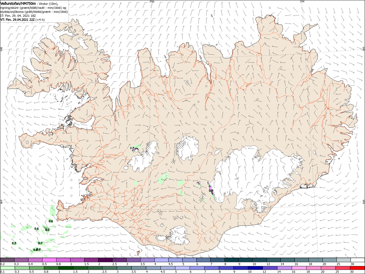Click the '(+4 h)' forecast offset text
This screenshot has width=365, height=274.
(40, 20)
